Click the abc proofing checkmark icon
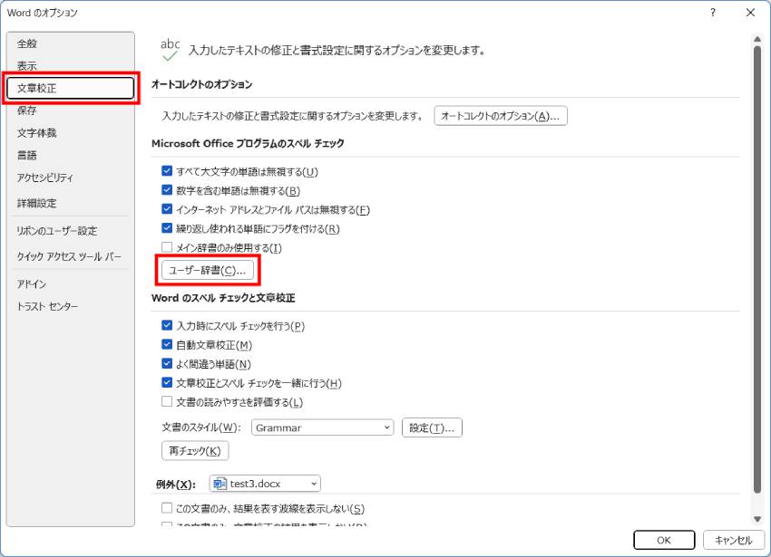This screenshot has height=557, width=771. click(170, 49)
